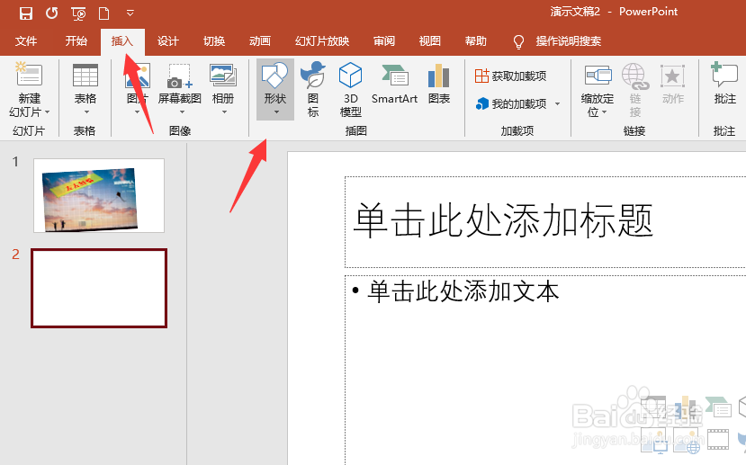This screenshot has height=465, width=746.
Task: Select slide 1 thumbnail with sunset picture
Action: (x=99, y=195)
